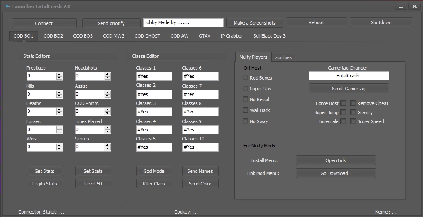The height and width of the screenshot is (217, 423).
Task: Go to the COD GHOST tab
Action: tap(147, 36)
